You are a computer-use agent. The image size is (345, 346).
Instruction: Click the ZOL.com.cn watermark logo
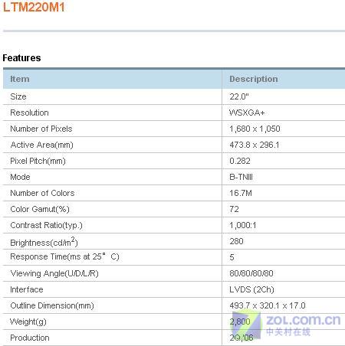pos(285,325)
